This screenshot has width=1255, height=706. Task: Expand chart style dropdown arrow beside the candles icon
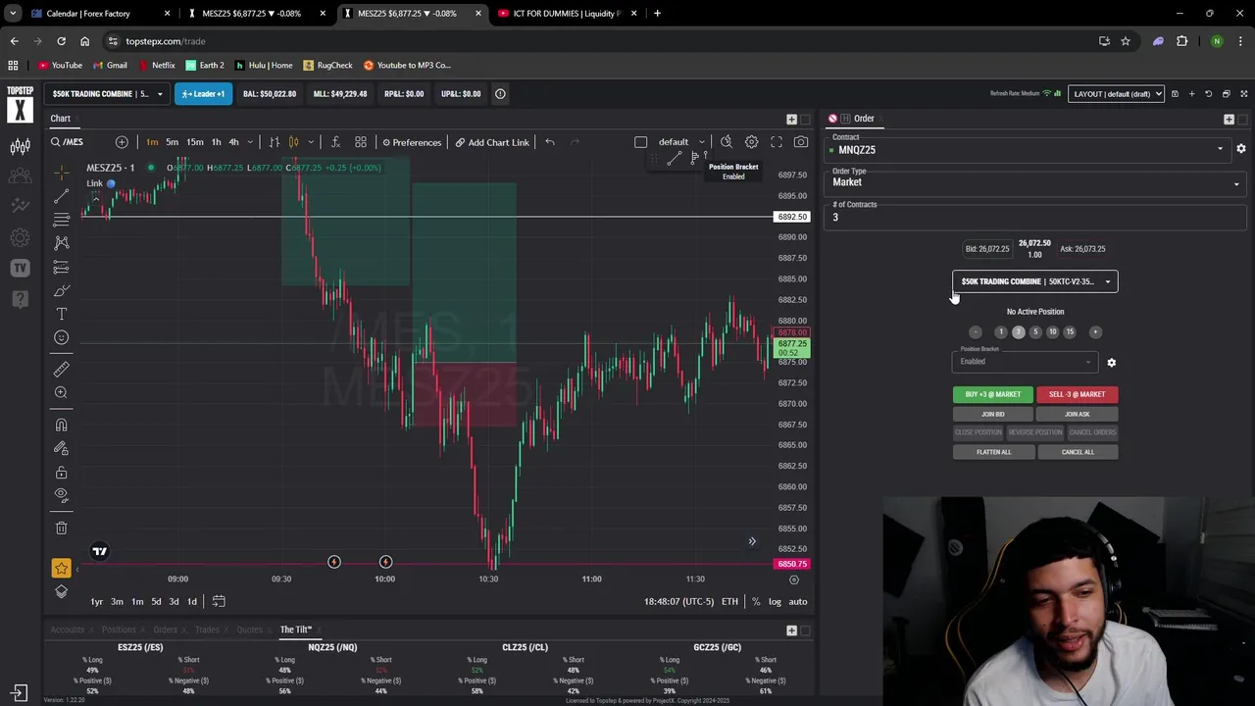pyautogui.click(x=310, y=142)
